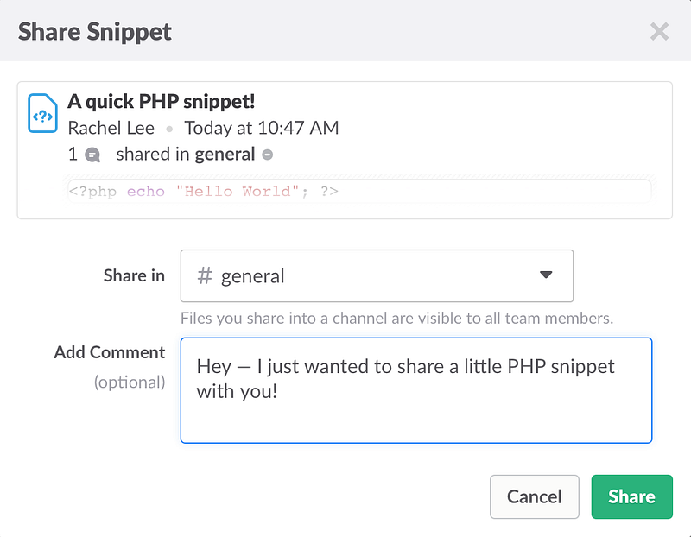Focus the Add Comment text box
Viewport: 691px width, 537px height.
[415, 390]
